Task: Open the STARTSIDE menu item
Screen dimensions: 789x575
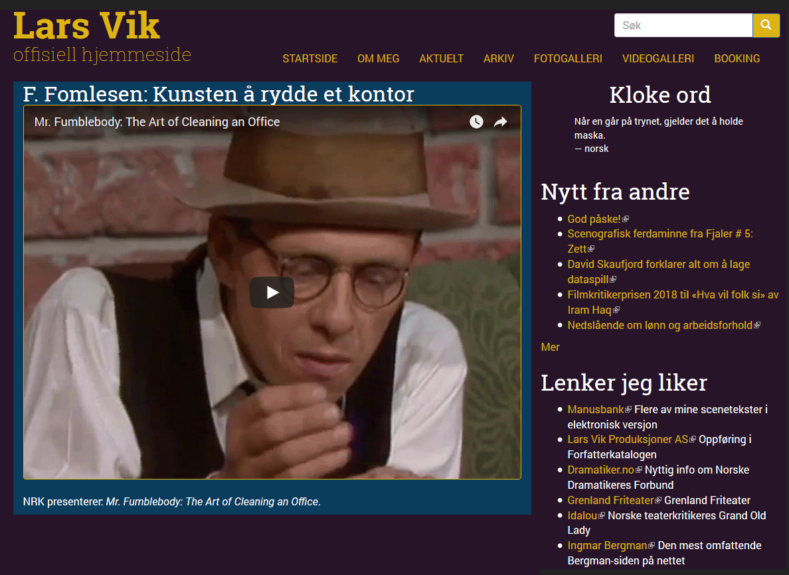Action: coord(310,59)
